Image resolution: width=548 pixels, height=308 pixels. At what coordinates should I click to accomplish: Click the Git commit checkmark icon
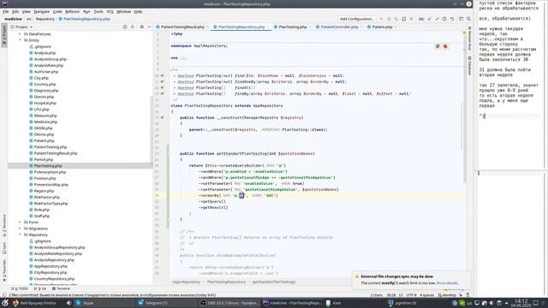coord(437,19)
